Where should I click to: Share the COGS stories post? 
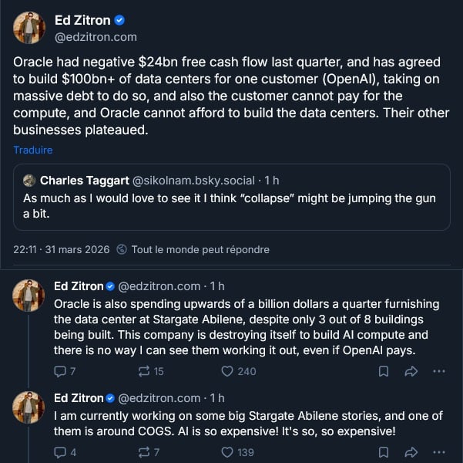click(x=411, y=452)
